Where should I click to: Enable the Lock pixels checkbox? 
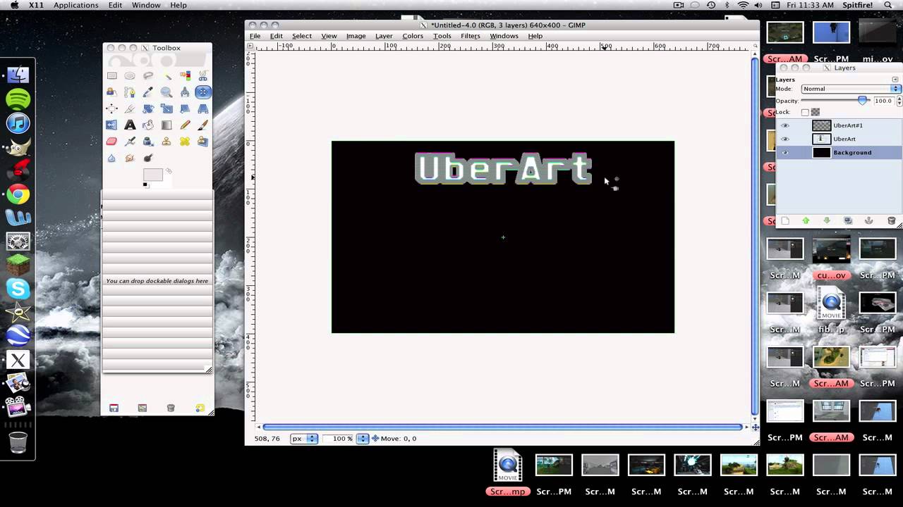coord(805,112)
